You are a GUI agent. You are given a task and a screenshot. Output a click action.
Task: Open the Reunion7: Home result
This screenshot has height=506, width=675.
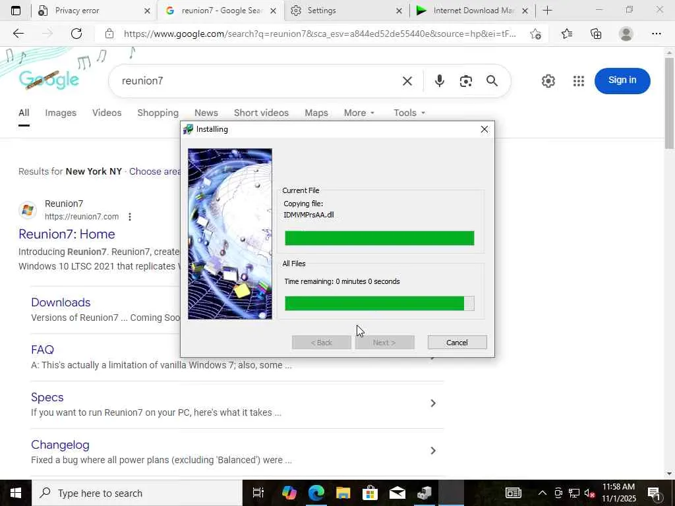click(67, 234)
